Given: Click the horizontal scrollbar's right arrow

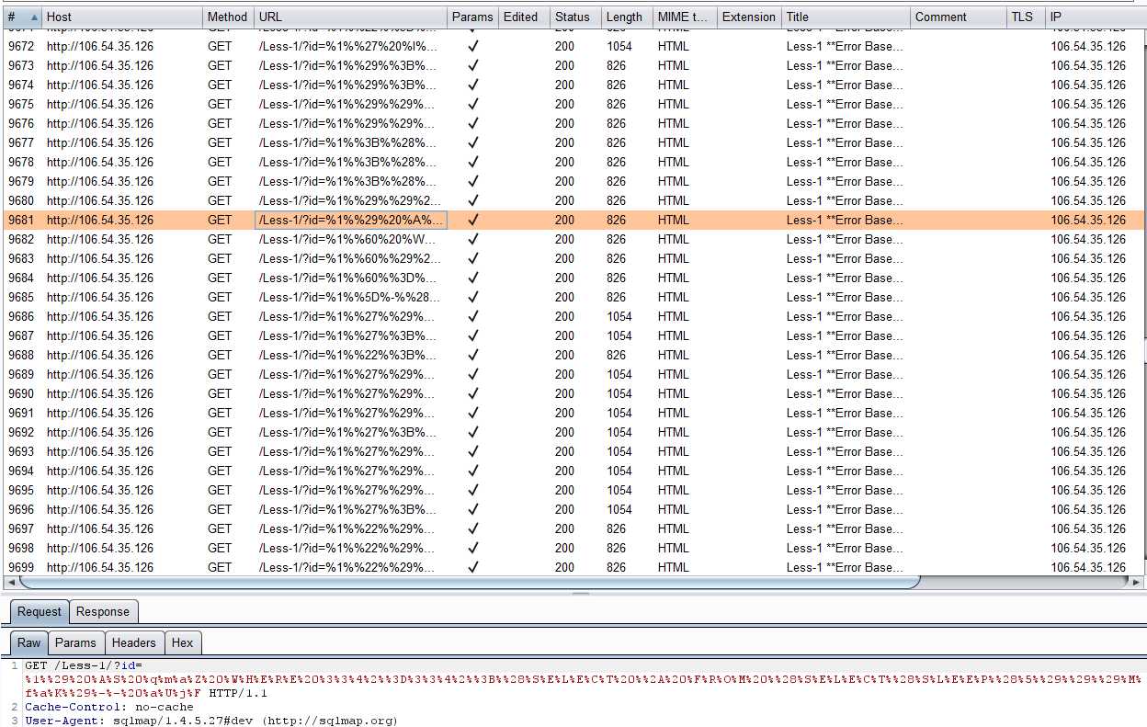Looking at the screenshot, I should (1137, 583).
